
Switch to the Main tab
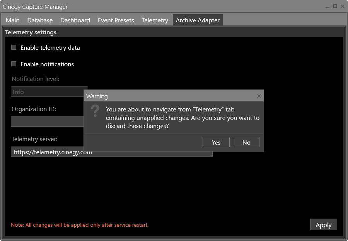point(12,20)
